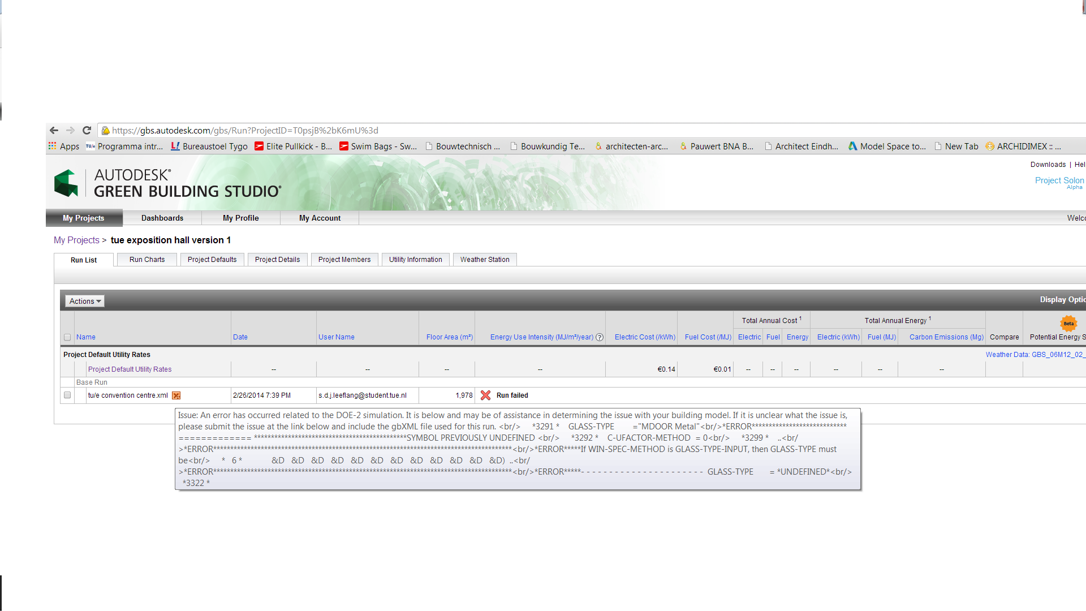This screenshot has width=1086, height=611.
Task: Open the Actions dropdown
Action: [85, 301]
